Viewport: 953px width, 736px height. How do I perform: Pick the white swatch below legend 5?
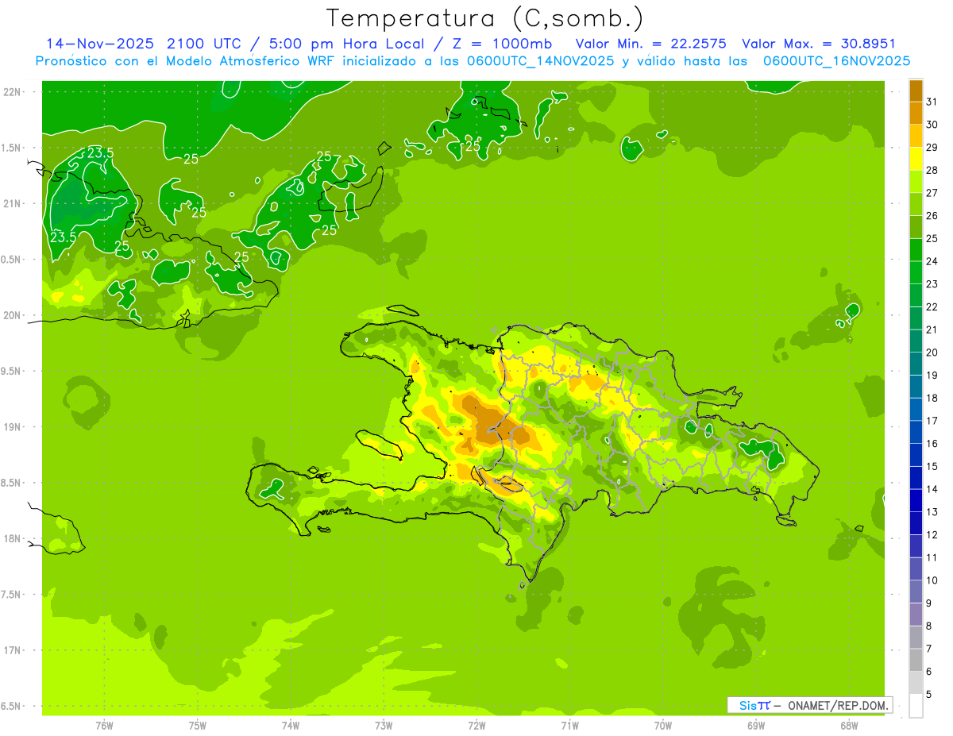click(916, 706)
